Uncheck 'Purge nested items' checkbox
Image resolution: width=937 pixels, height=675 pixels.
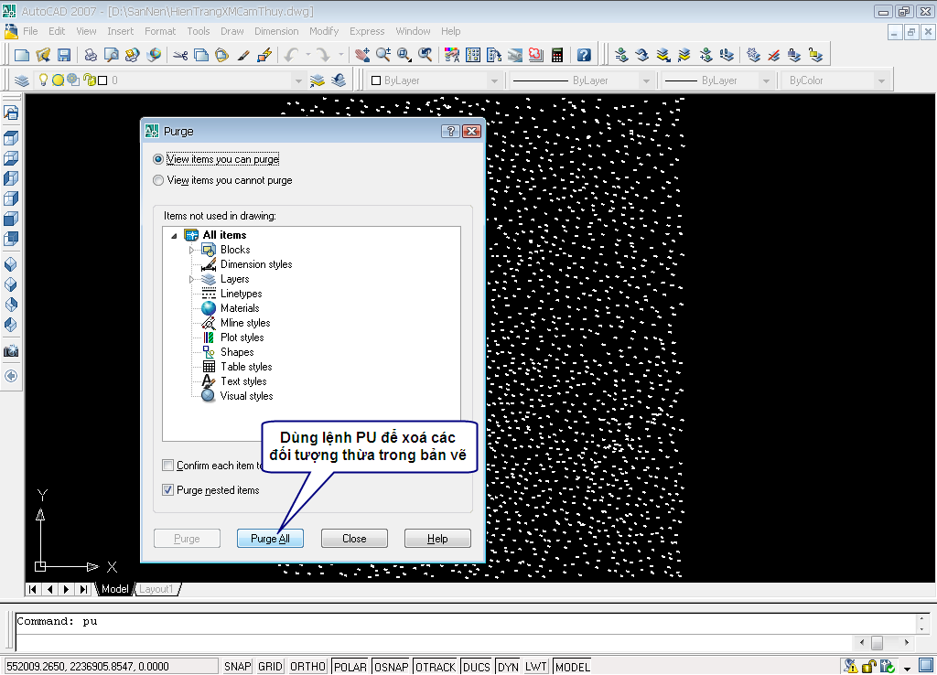click(x=168, y=490)
